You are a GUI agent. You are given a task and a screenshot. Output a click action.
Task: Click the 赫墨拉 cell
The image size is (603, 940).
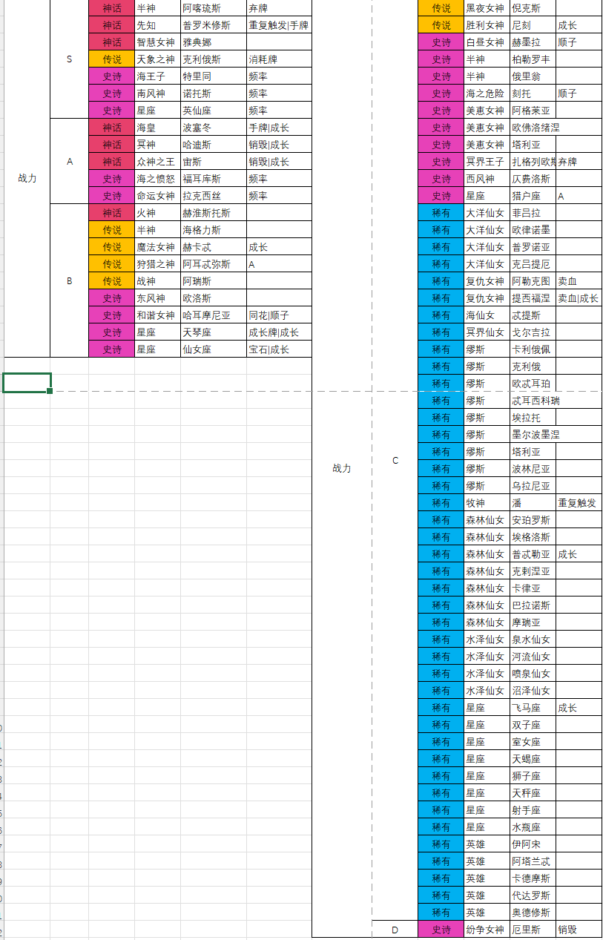tap(533, 42)
